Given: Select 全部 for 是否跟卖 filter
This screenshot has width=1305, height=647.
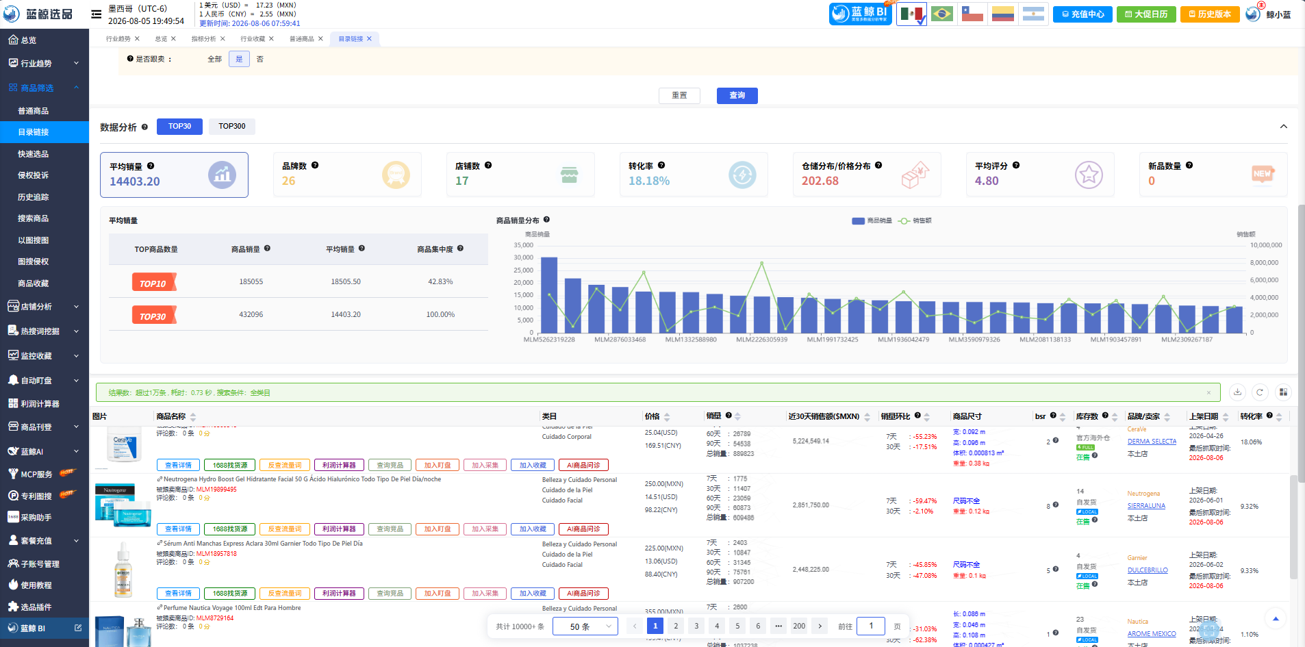Looking at the screenshot, I should tap(214, 60).
